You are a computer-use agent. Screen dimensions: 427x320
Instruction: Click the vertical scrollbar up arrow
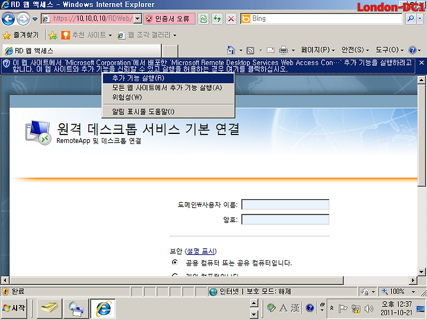point(421,80)
